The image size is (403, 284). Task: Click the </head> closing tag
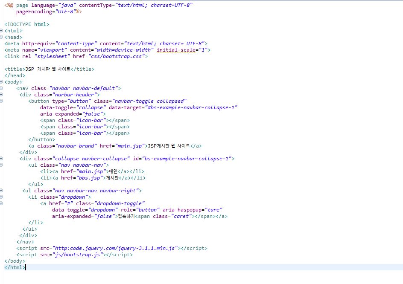(x=15, y=75)
